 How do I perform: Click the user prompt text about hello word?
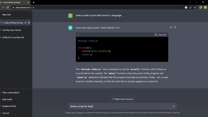98,15
